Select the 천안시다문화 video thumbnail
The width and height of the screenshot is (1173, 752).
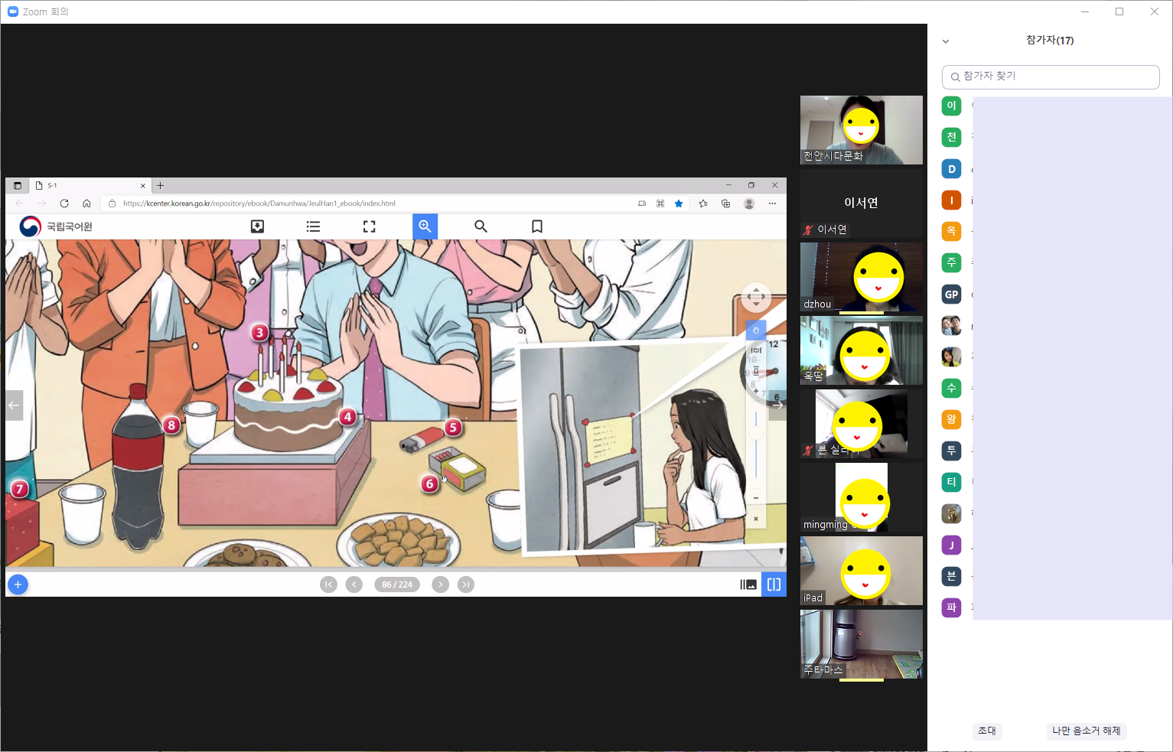[x=862, y=130]
